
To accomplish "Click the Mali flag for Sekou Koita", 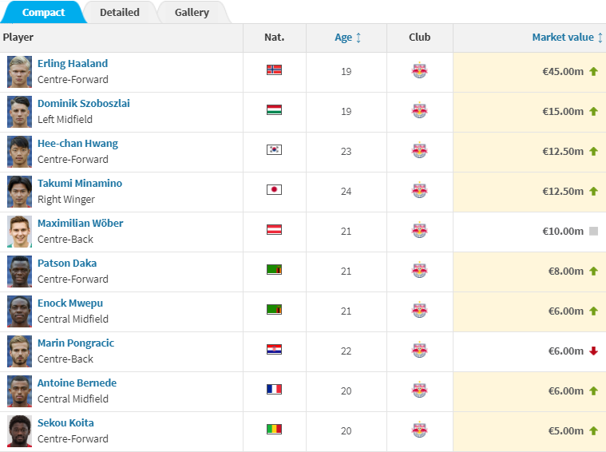I will tap(274, 430).
